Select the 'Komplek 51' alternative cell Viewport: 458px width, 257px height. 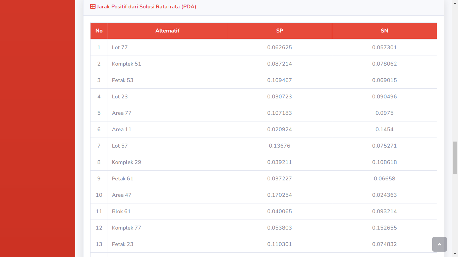[x=167, y=64]
